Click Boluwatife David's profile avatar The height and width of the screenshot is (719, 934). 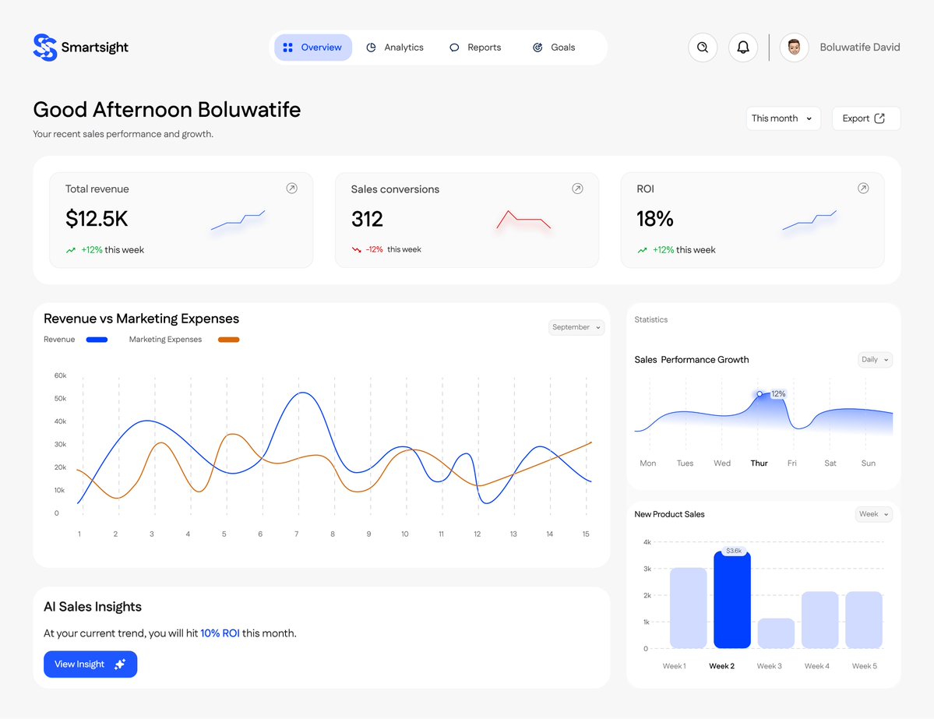(794, 48)
